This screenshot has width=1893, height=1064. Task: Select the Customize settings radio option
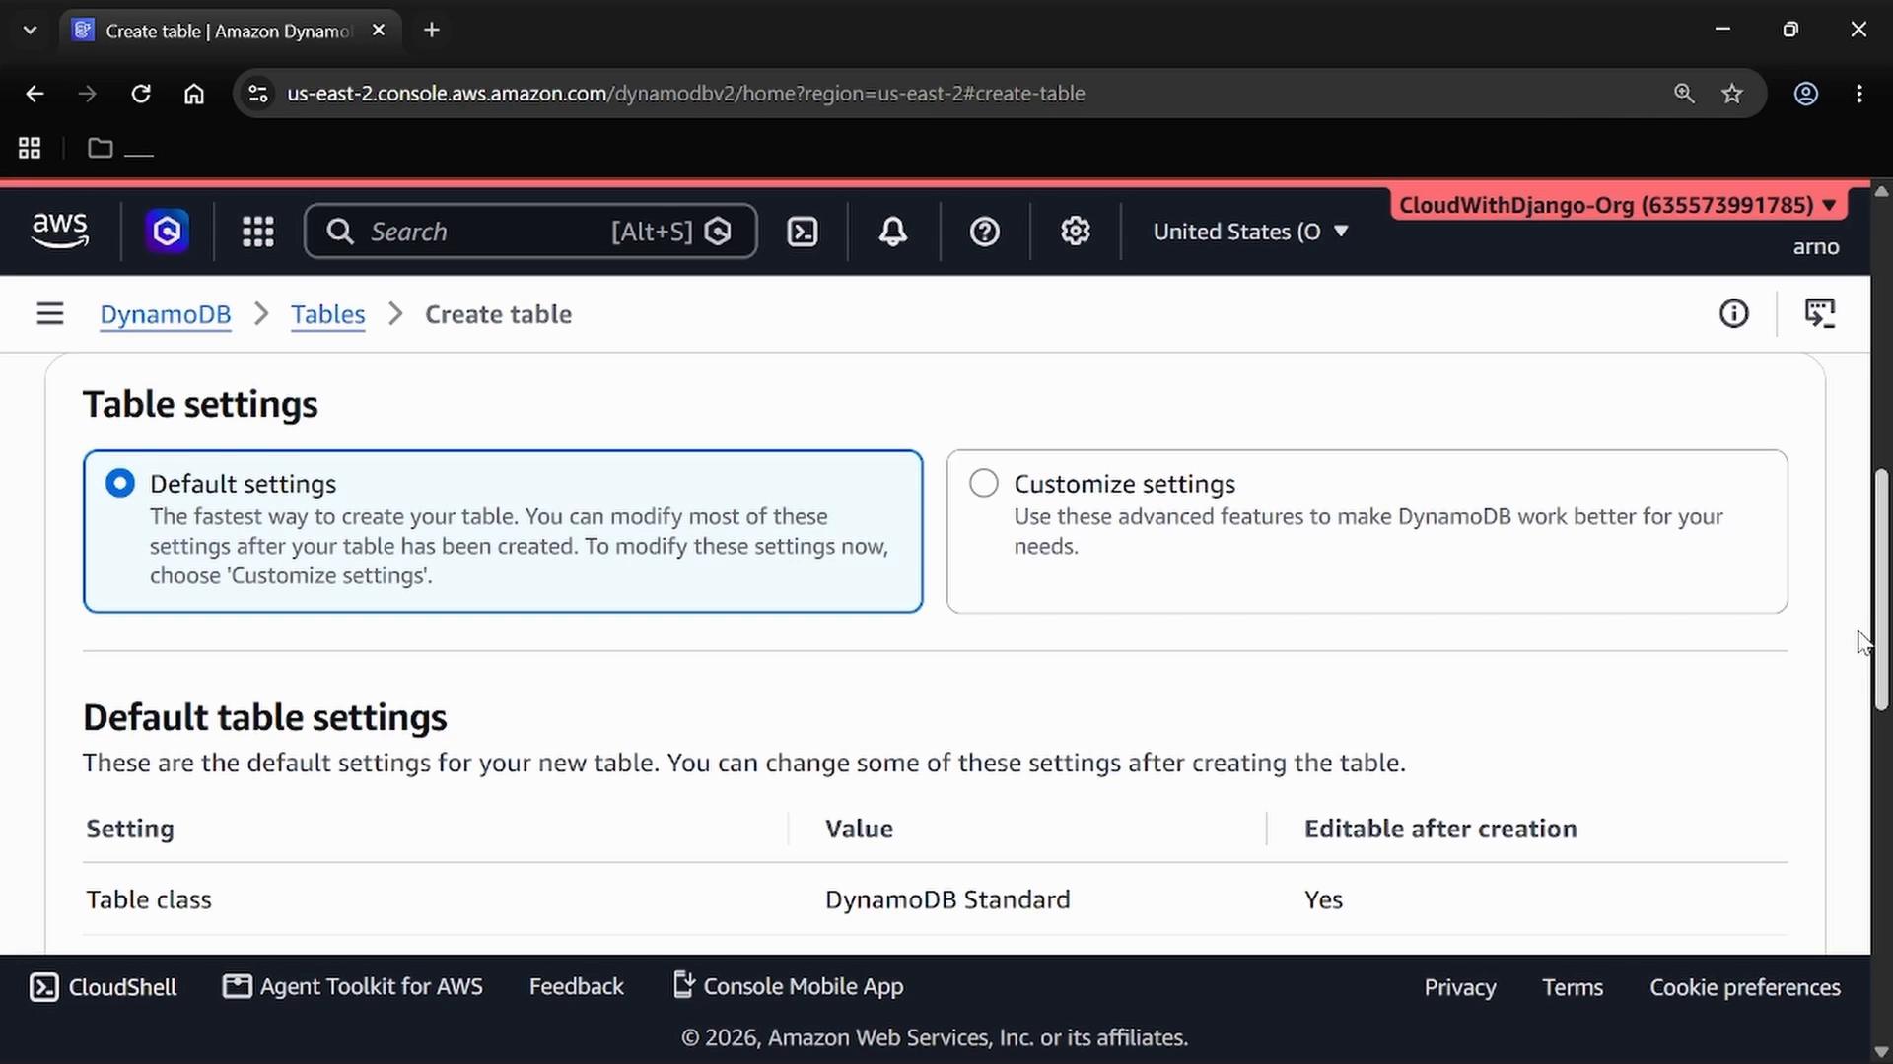click(x=984, y=484)
